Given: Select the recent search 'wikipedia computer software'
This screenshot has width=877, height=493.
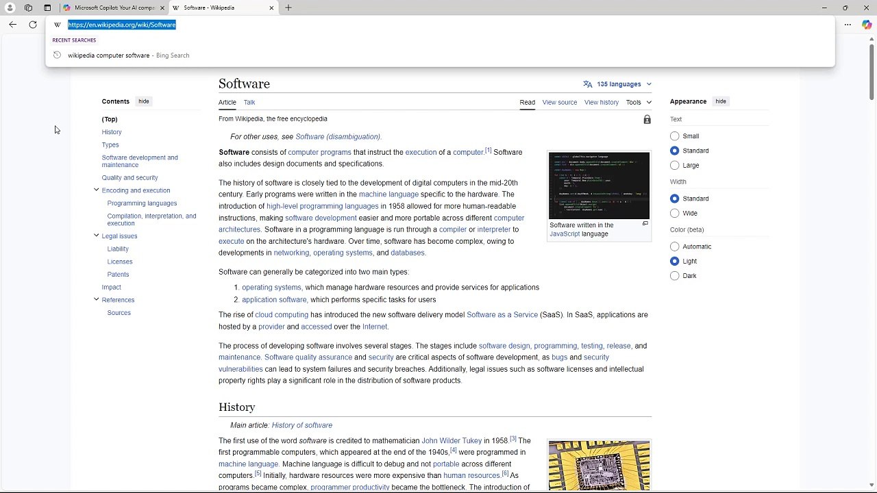Looking at the screenshot, I should point(440,55).
